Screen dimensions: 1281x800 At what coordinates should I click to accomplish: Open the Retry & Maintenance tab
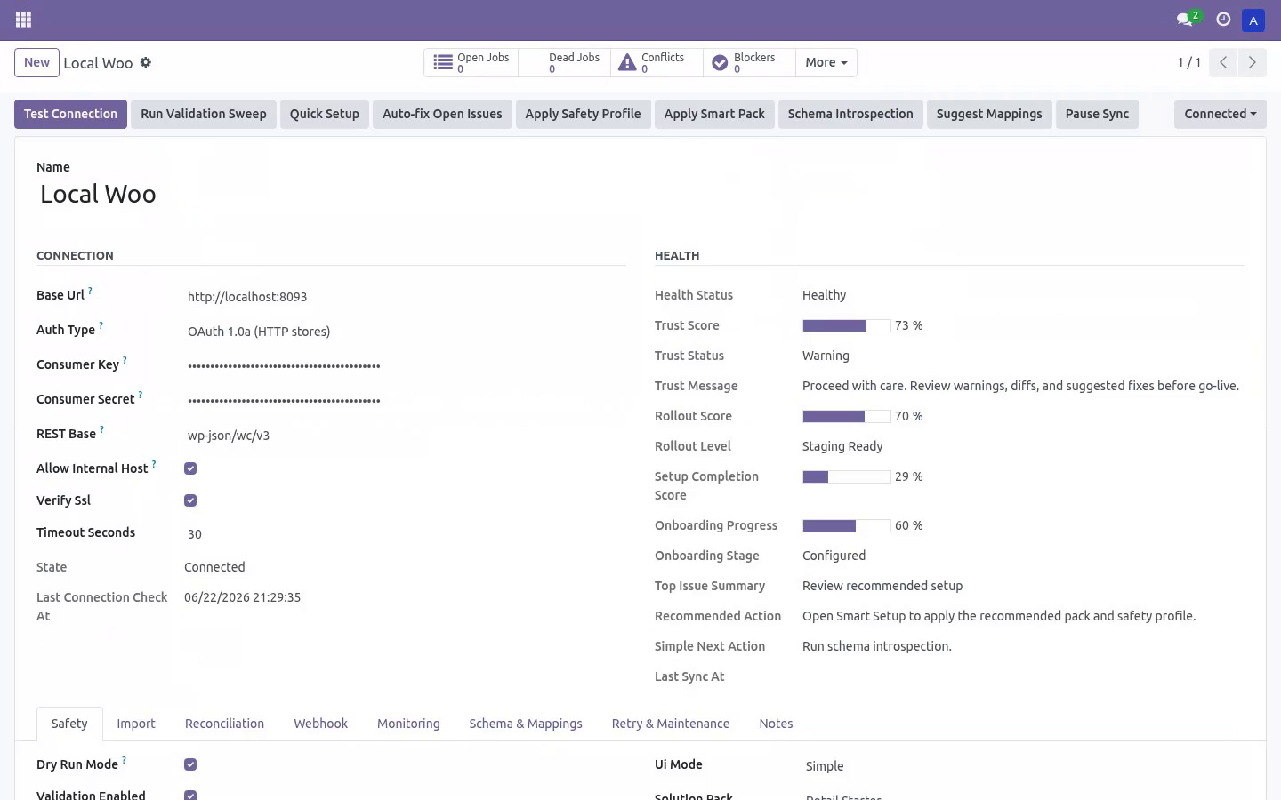[671, 724]
